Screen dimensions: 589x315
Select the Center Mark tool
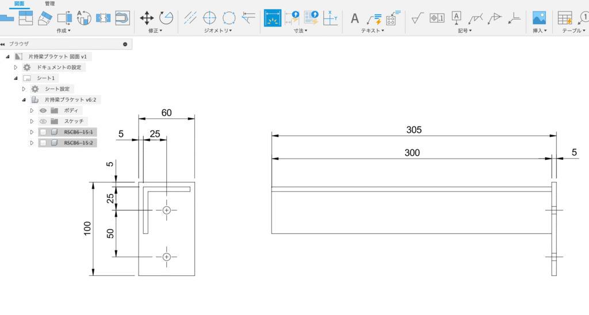209,18
